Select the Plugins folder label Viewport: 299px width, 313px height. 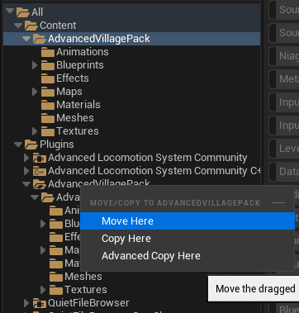tap(57, 145)
